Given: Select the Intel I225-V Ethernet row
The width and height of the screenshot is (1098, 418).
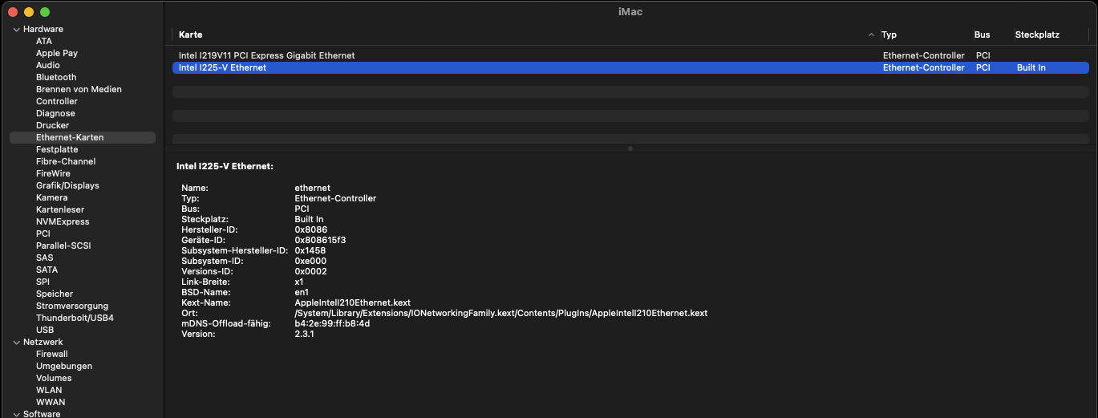Looking at the screenshot, I should point(632,67).
